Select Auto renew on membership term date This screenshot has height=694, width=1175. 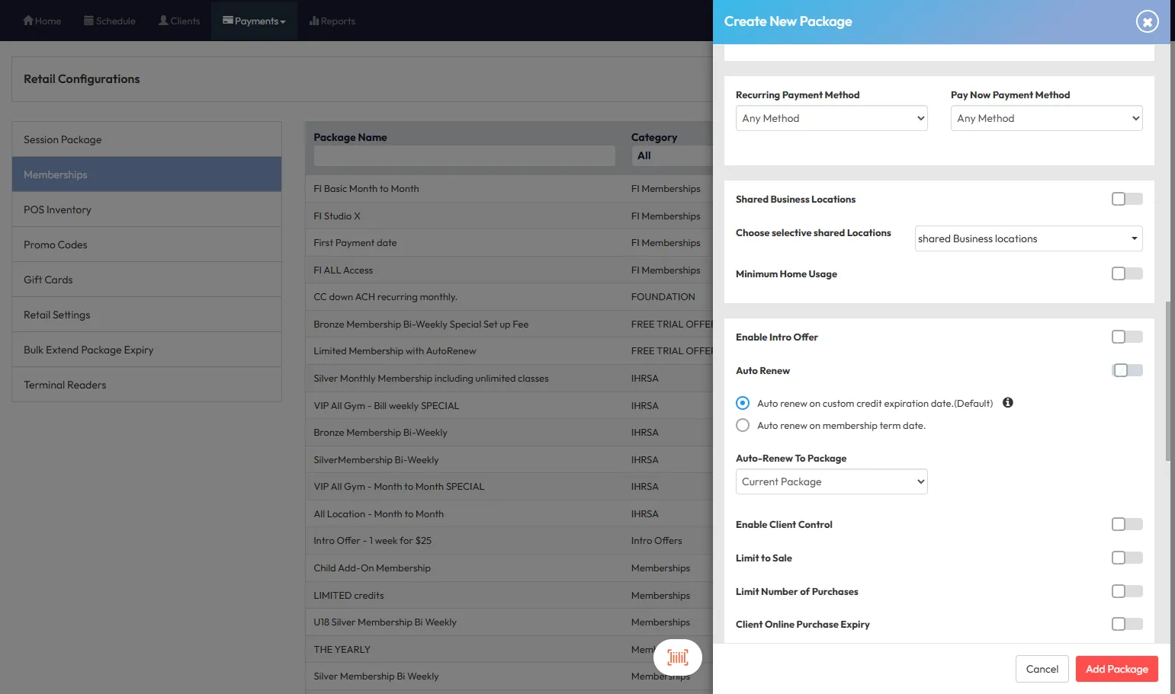click(743, 426)
